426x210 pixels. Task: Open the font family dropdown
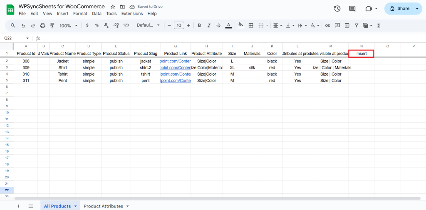click(148, 25)
